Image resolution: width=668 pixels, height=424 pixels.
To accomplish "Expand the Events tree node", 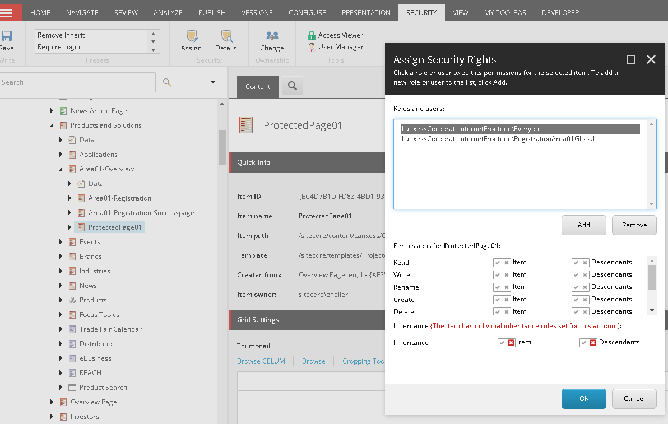I will point(61,242).
